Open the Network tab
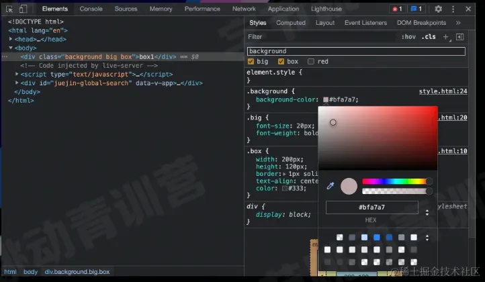485x282 pixels. 244,9
